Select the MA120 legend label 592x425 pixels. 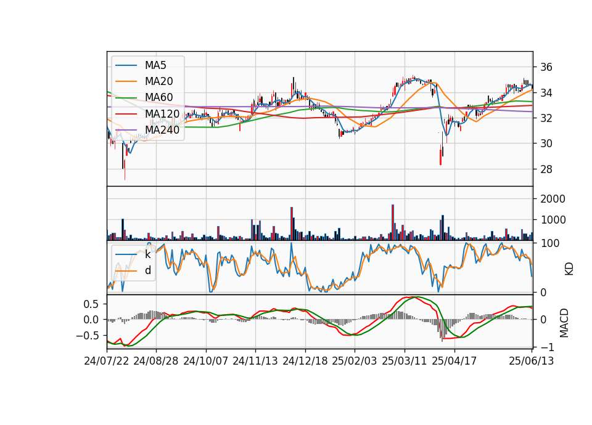pyautogui.click(x=162, y=113)
